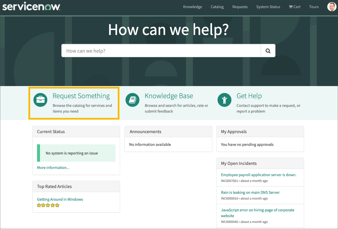Open the System Status page
The image size is (338, 229).
(268, 6)
